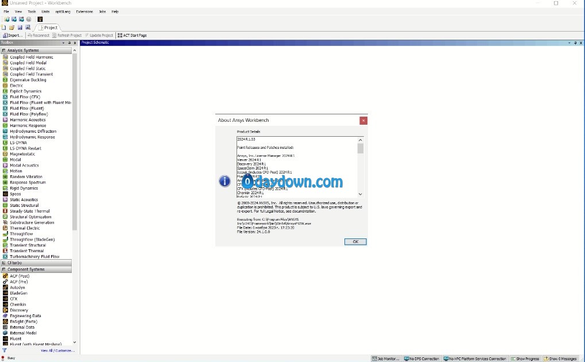This screenshot has width=585, height=362.
Task: Collapse the Component Systems group
Action: click(3, 269)
